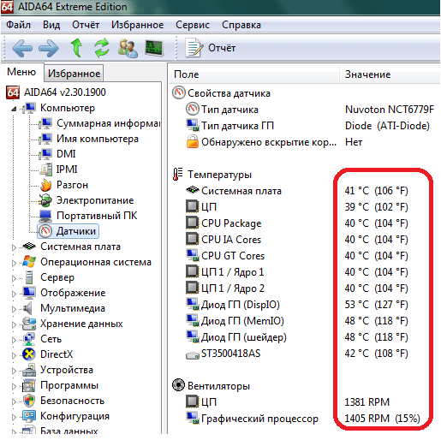Select the Диод ГП (DispIO) row
This screenshot has height=446, width=441.
click(297, 305)
